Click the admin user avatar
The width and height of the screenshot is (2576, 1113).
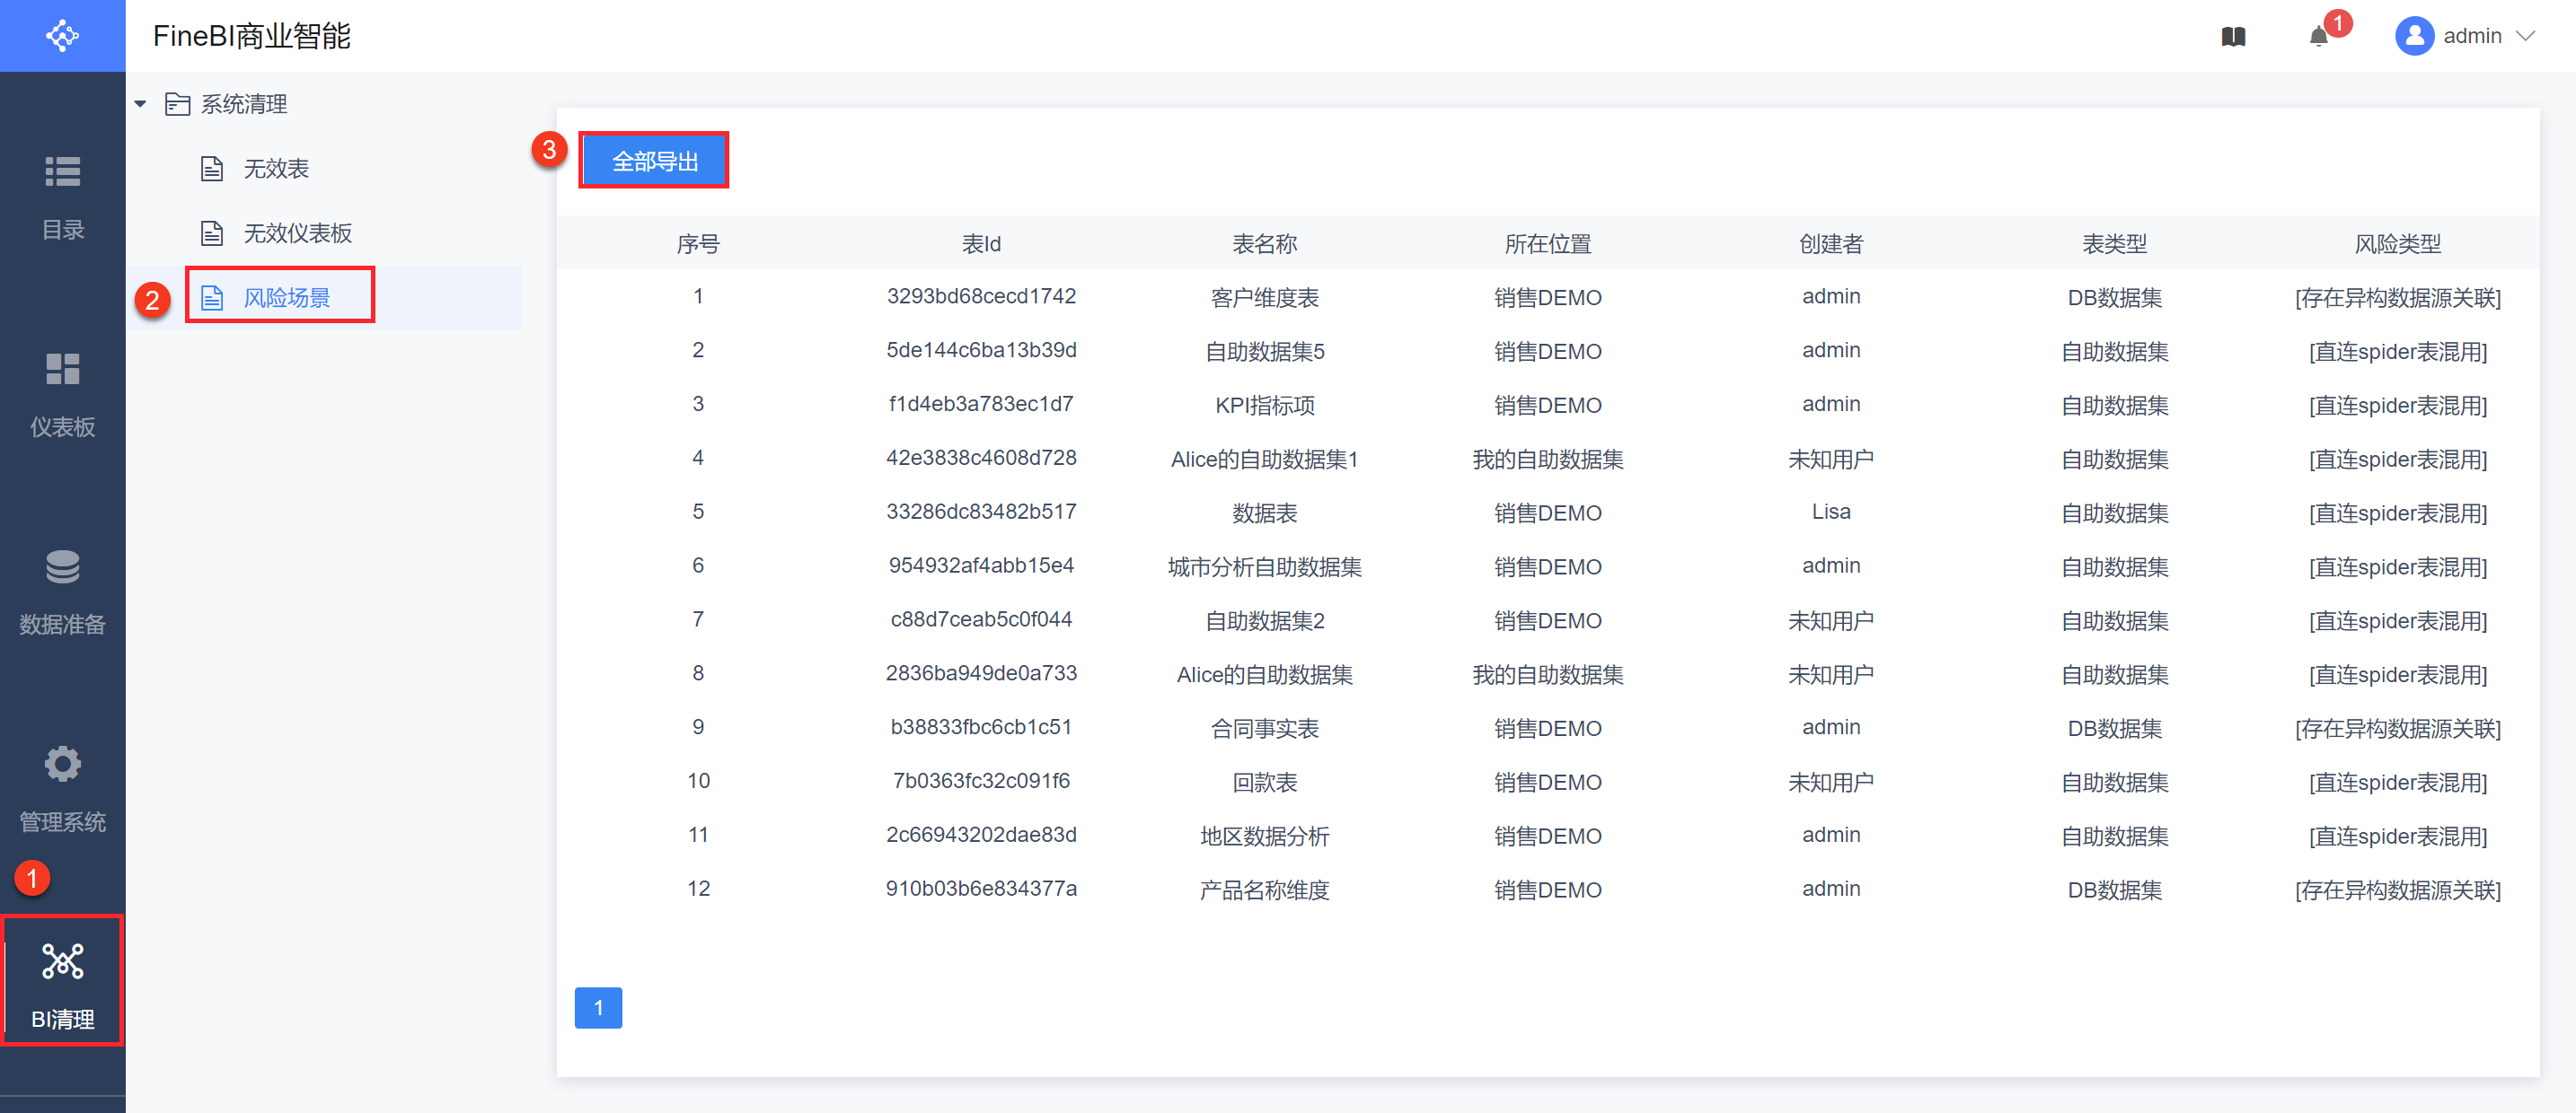(x=2413, y=37)
